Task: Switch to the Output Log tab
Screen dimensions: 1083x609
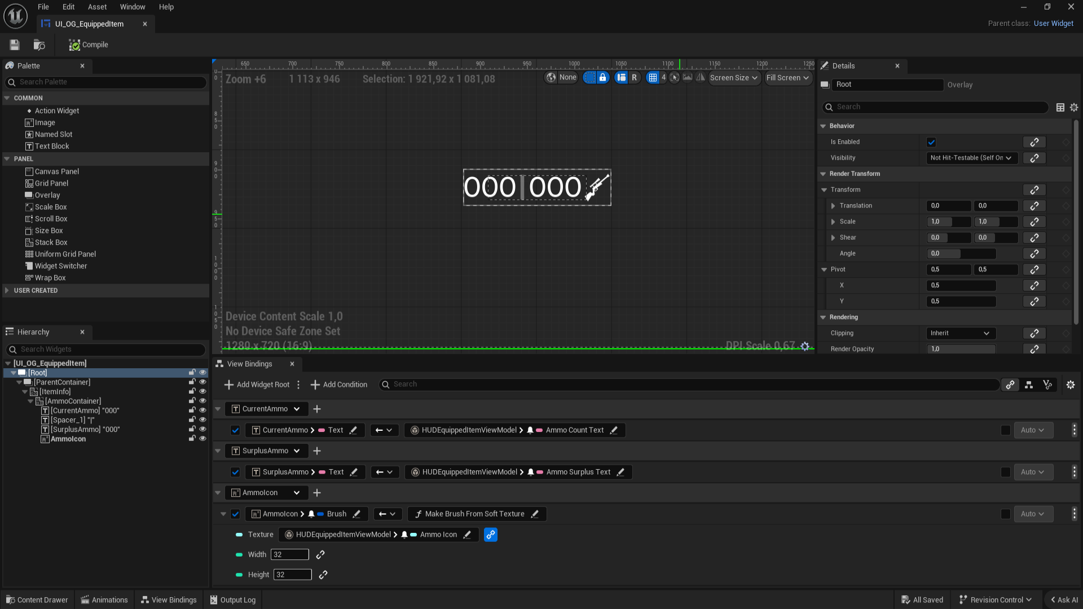Action: click(232, 600)
